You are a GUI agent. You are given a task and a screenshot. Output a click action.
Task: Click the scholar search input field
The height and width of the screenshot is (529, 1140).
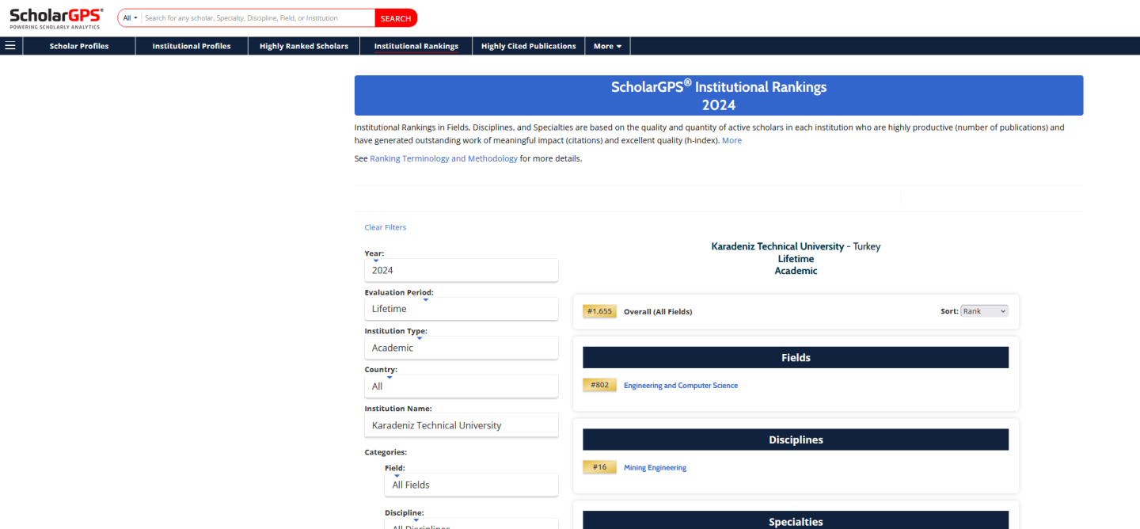pyautogui.click(x=258, y=18)
